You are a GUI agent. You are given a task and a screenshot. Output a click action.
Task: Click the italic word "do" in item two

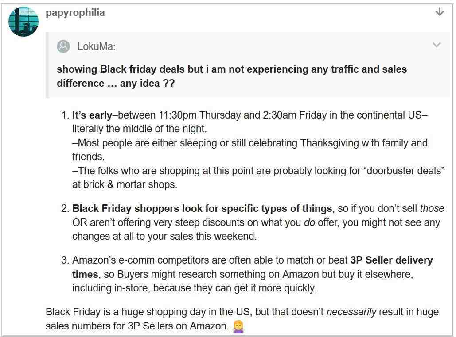coord(309,222)
